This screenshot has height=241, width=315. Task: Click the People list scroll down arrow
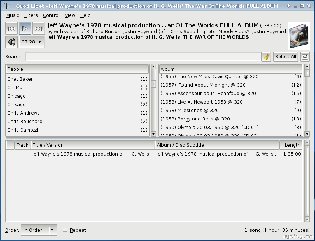click(x=154, y=134)
